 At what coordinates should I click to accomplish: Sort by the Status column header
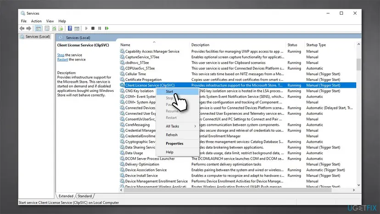(295, 45)
